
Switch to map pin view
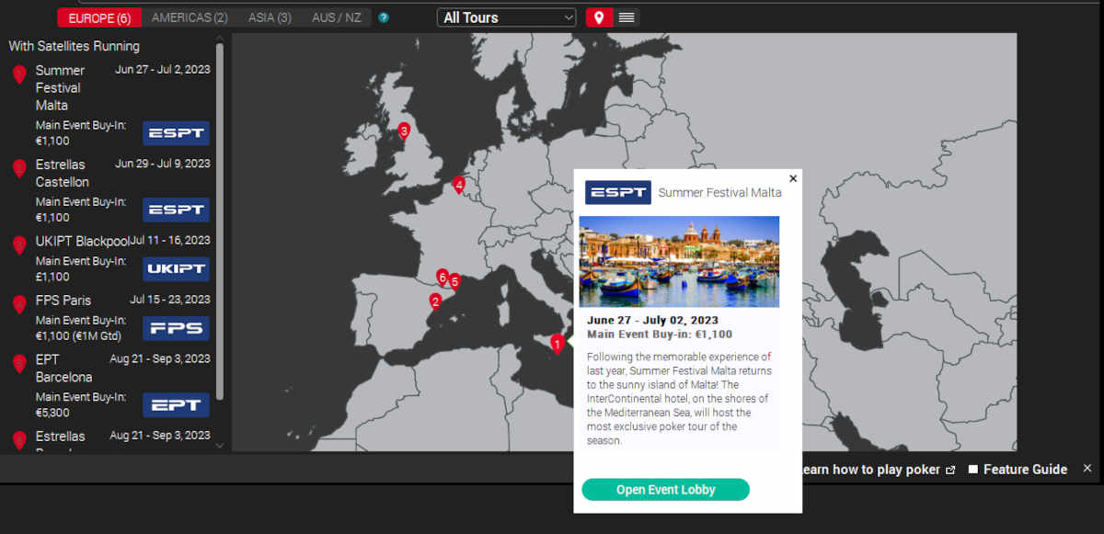point(600,17)
